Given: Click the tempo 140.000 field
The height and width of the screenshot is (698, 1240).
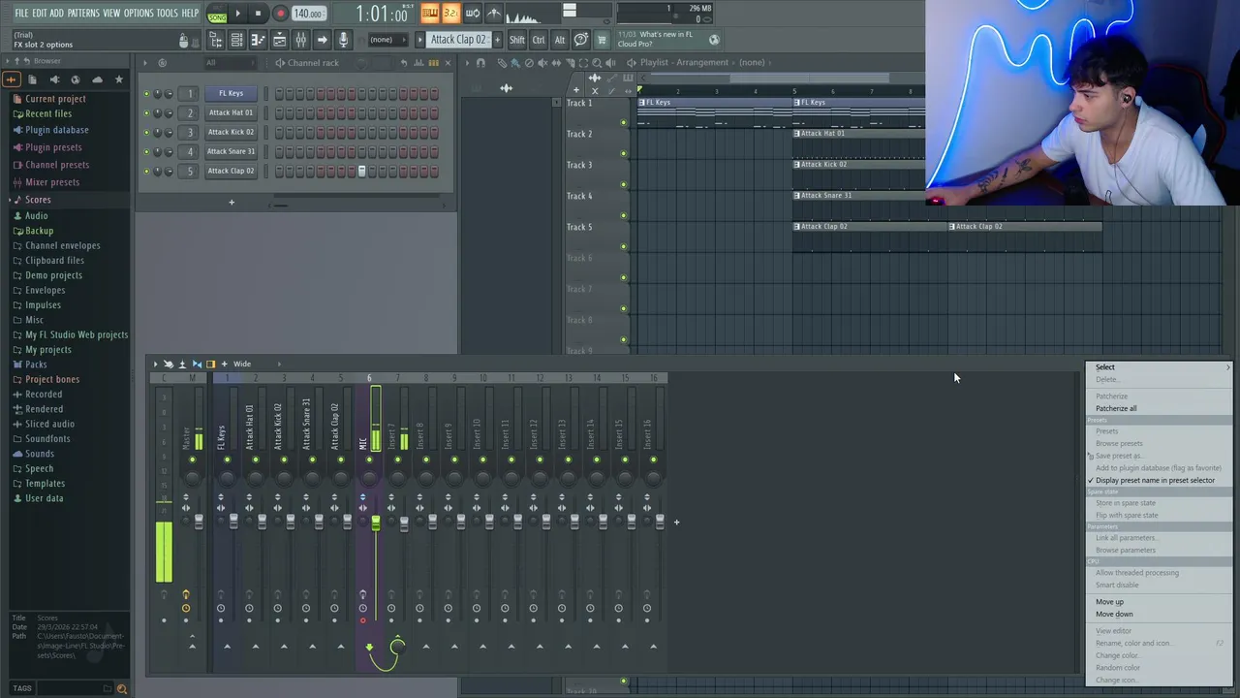Looking at the screenshot, I should point(308,14).
